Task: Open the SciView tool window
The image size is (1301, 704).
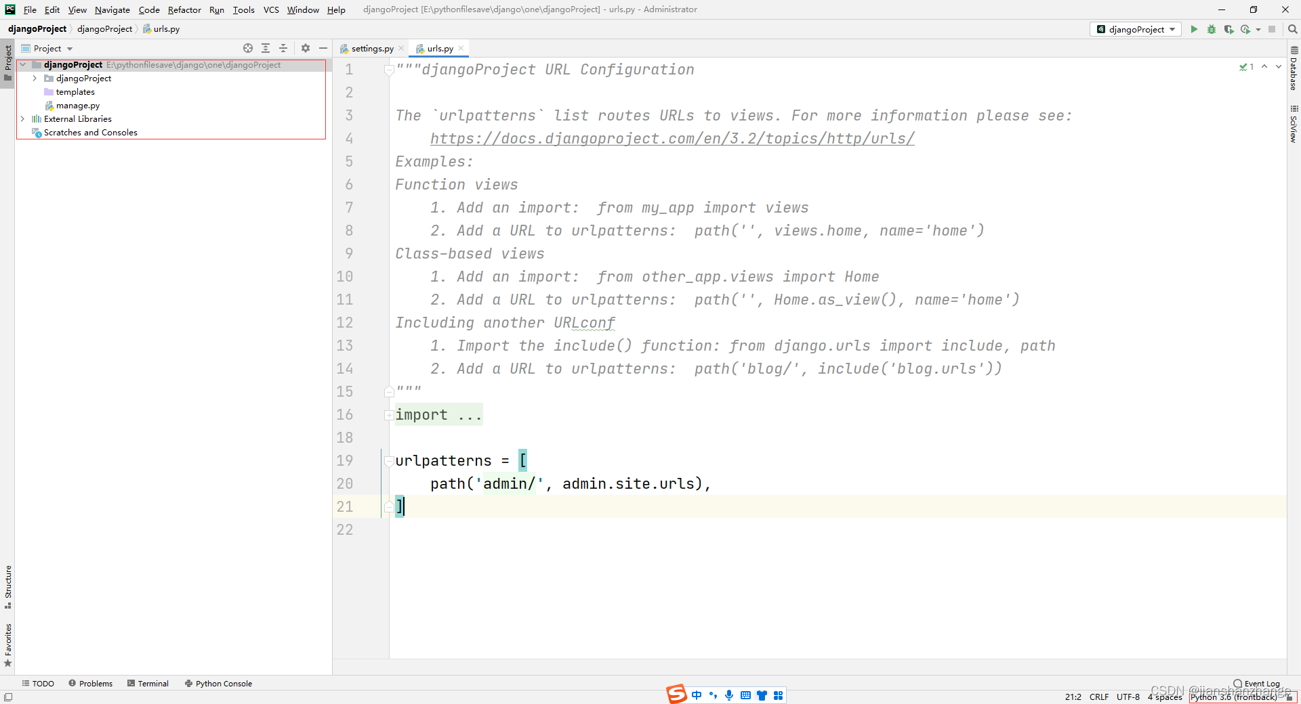Action: 1294,124
